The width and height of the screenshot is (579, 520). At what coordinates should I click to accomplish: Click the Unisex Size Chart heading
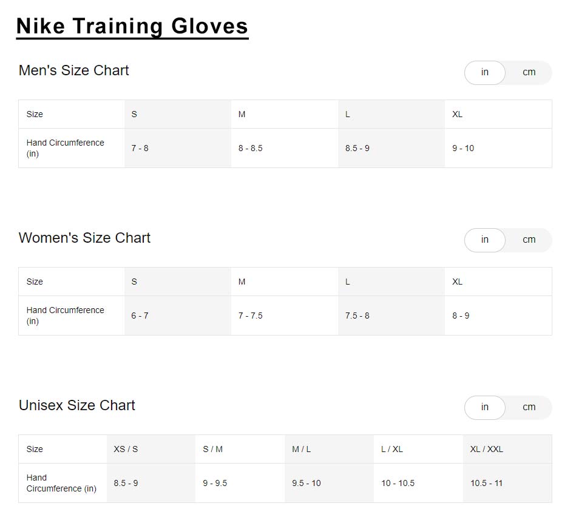click(x=76, y=405)
